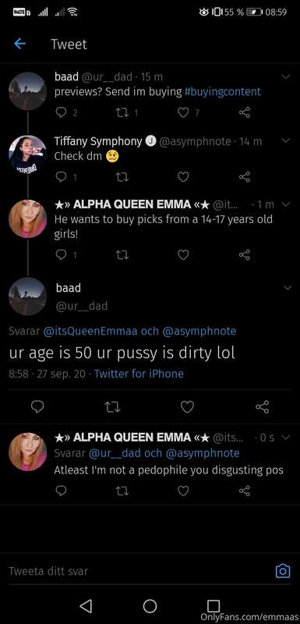Open the #buyingcontent hashtag
The width and height of the screenshot is (300, 624).
click(x=223, y=91)
